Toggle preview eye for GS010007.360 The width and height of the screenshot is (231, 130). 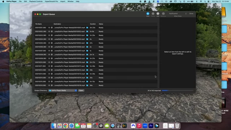click(x=49, y=51)
